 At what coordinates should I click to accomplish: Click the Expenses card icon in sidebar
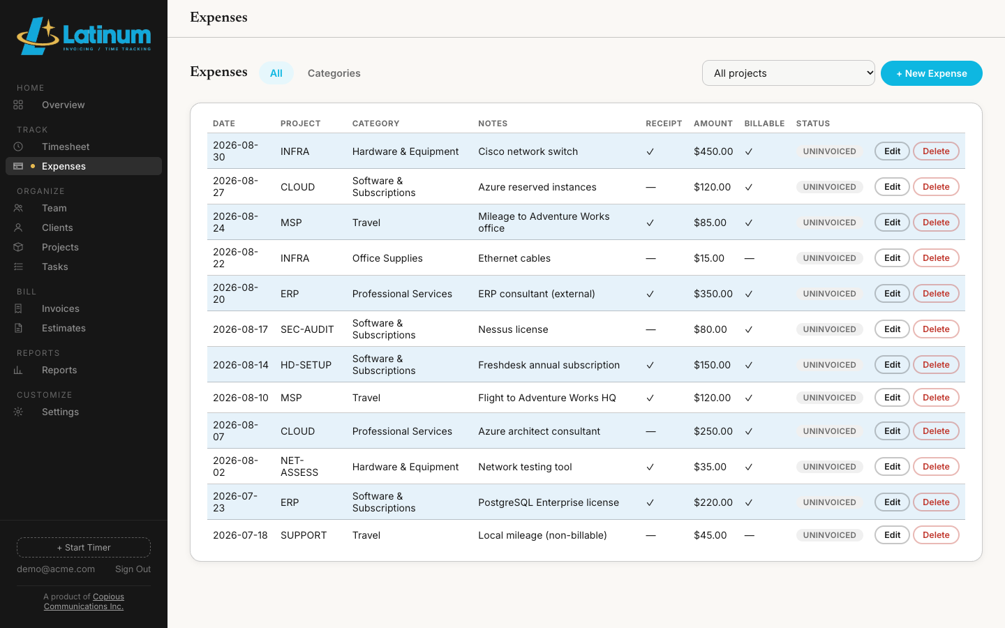pyautogui.click(x=18, y=166)
